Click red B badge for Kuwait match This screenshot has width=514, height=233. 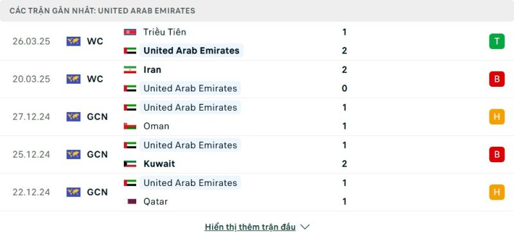[497, 154]
